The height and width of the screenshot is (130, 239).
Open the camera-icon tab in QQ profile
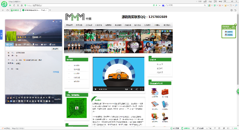point(44,44)
